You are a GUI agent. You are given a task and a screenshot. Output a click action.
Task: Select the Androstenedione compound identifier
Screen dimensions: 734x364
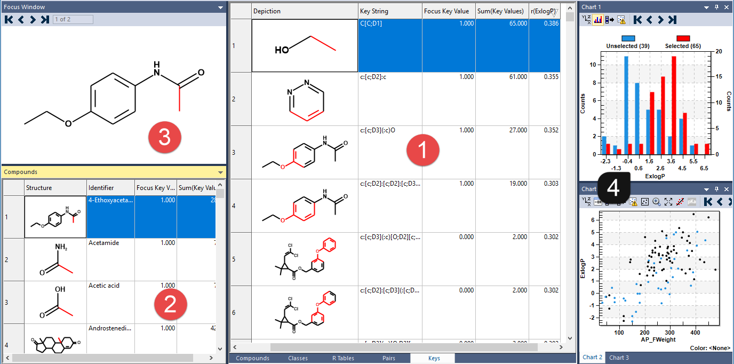point(110,328)
